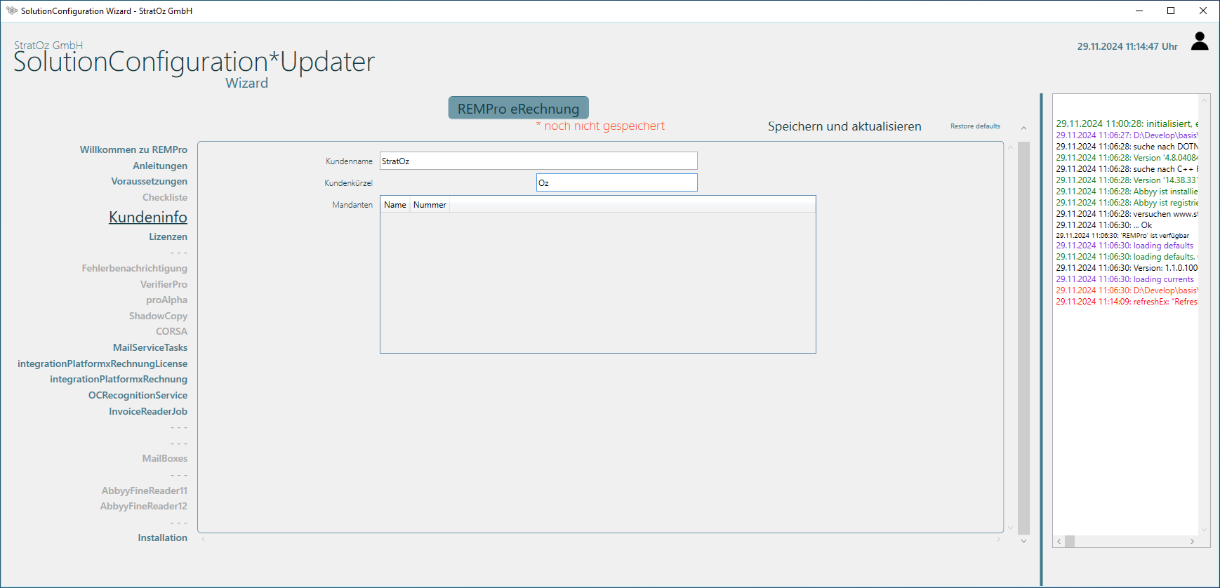Select Voraussetzungen in the sidebar

[x=149, y=181]
